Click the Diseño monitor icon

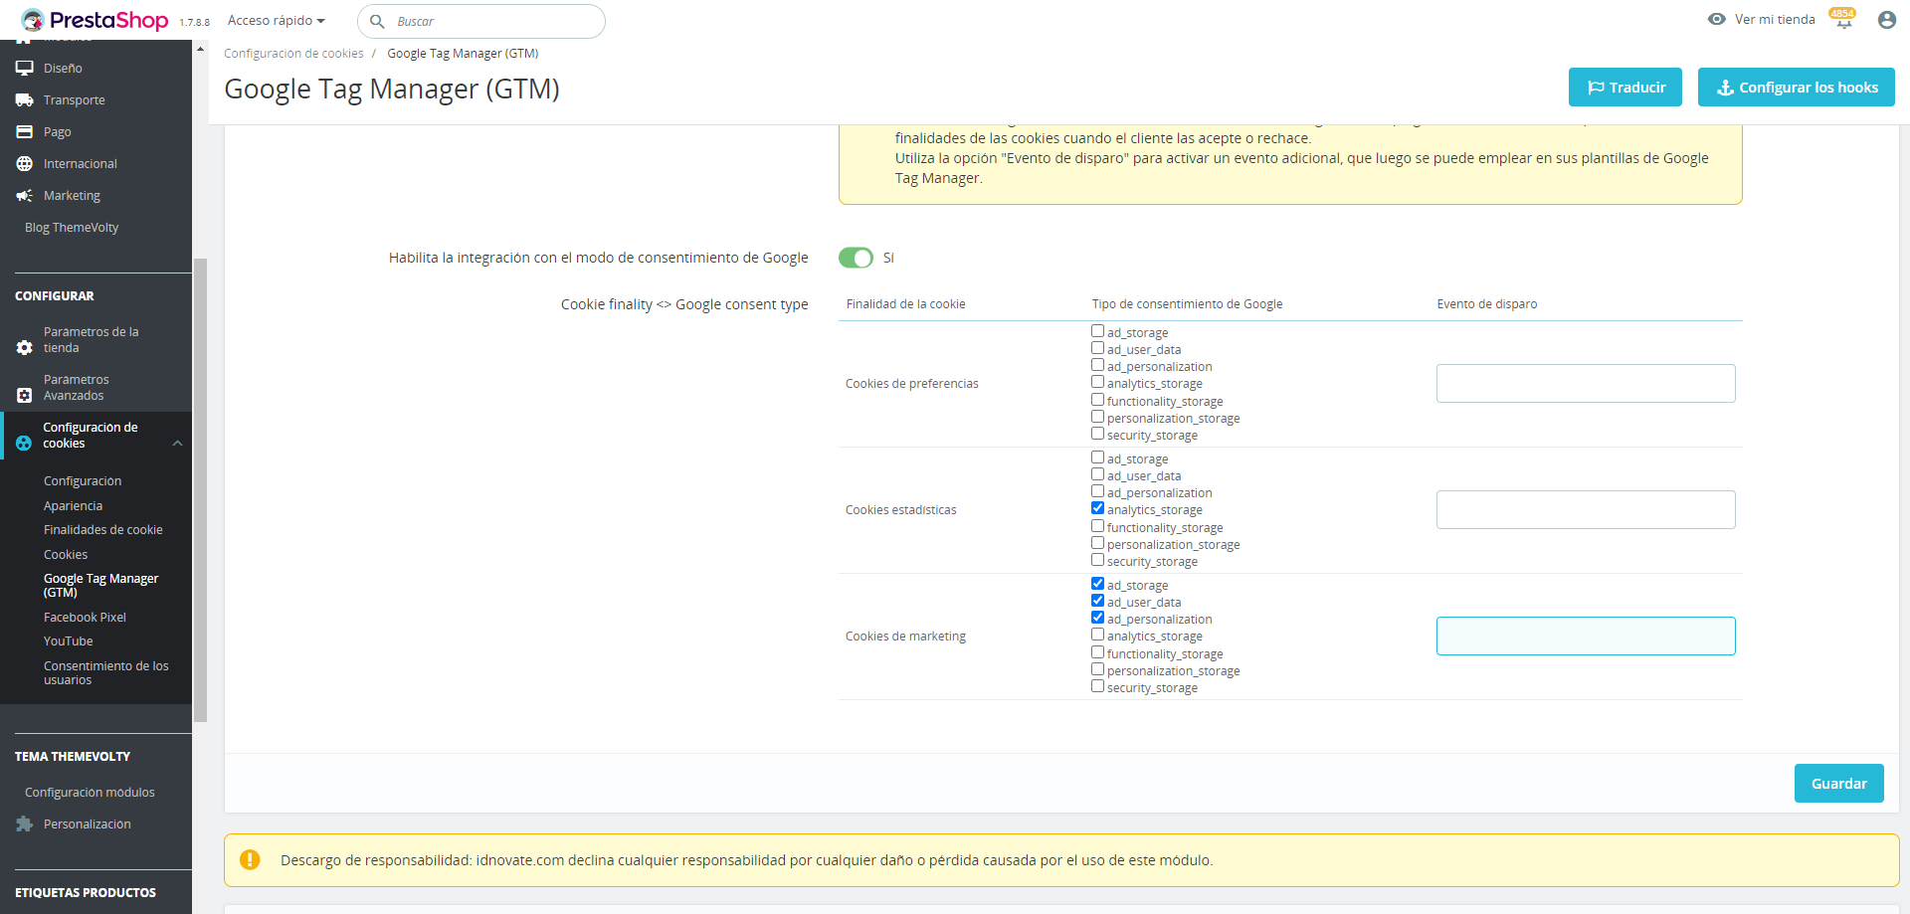[x=25, y=69]
